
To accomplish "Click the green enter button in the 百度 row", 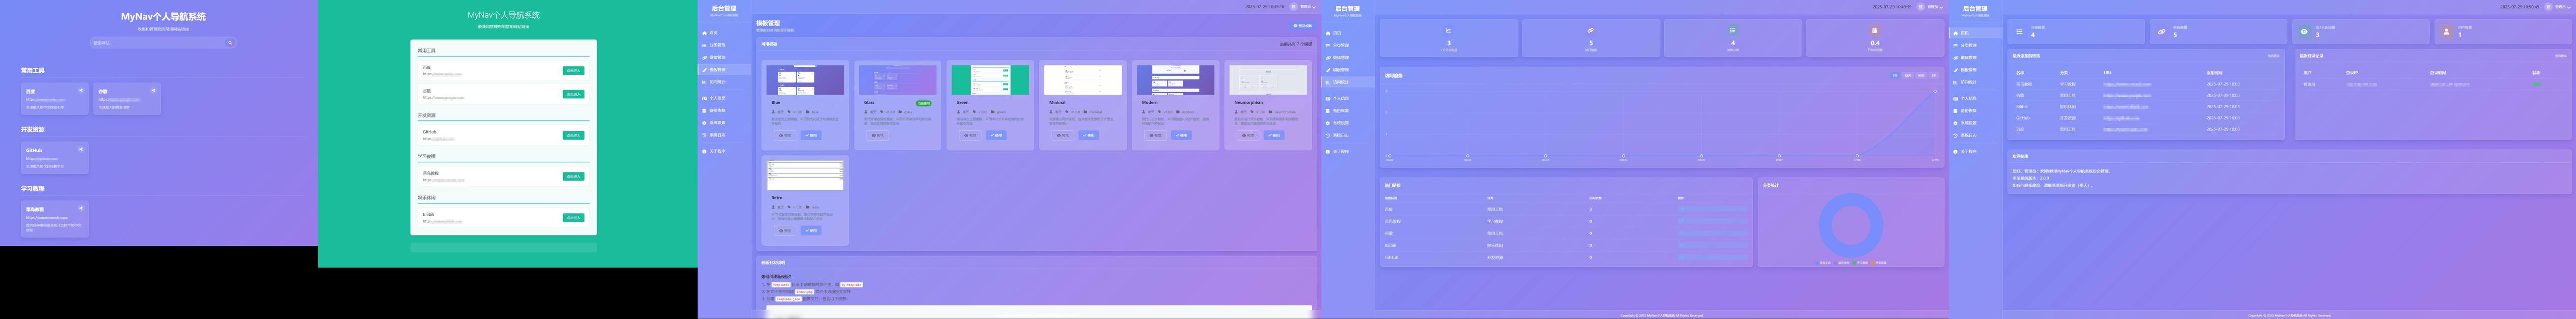I will point(573,71).
